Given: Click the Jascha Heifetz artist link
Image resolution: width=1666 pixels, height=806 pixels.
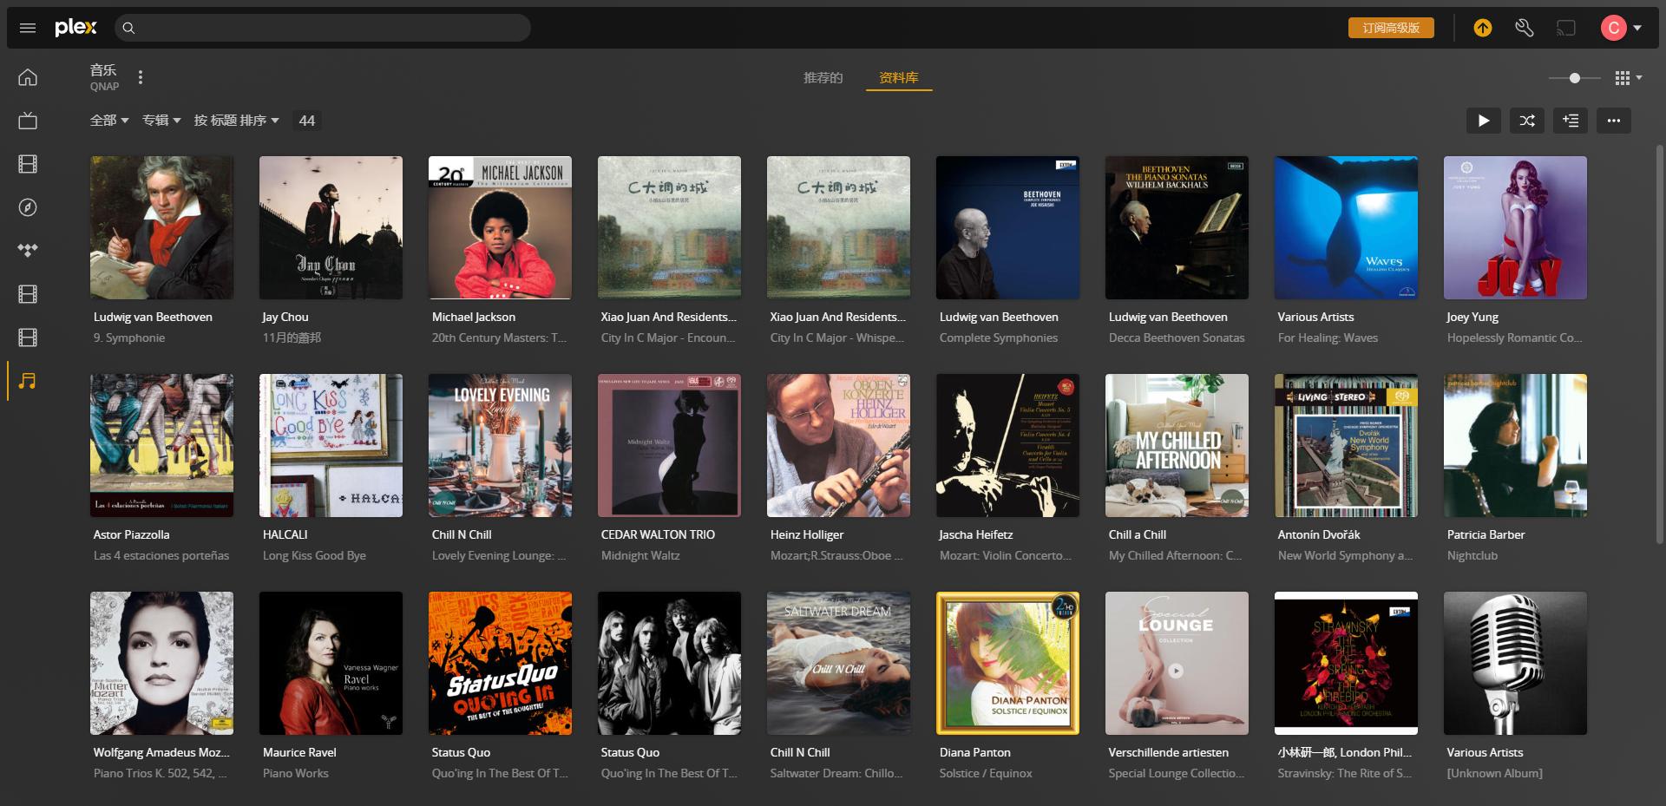Looking at the screenshot, I should 976,535.
